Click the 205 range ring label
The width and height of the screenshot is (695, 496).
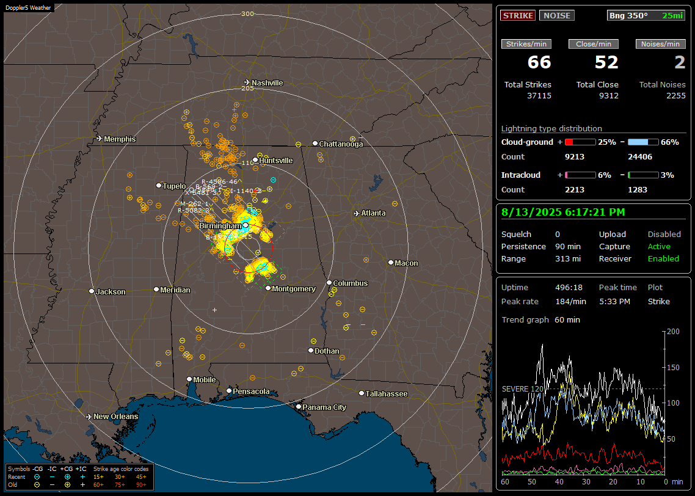click(x=247, y=88)
